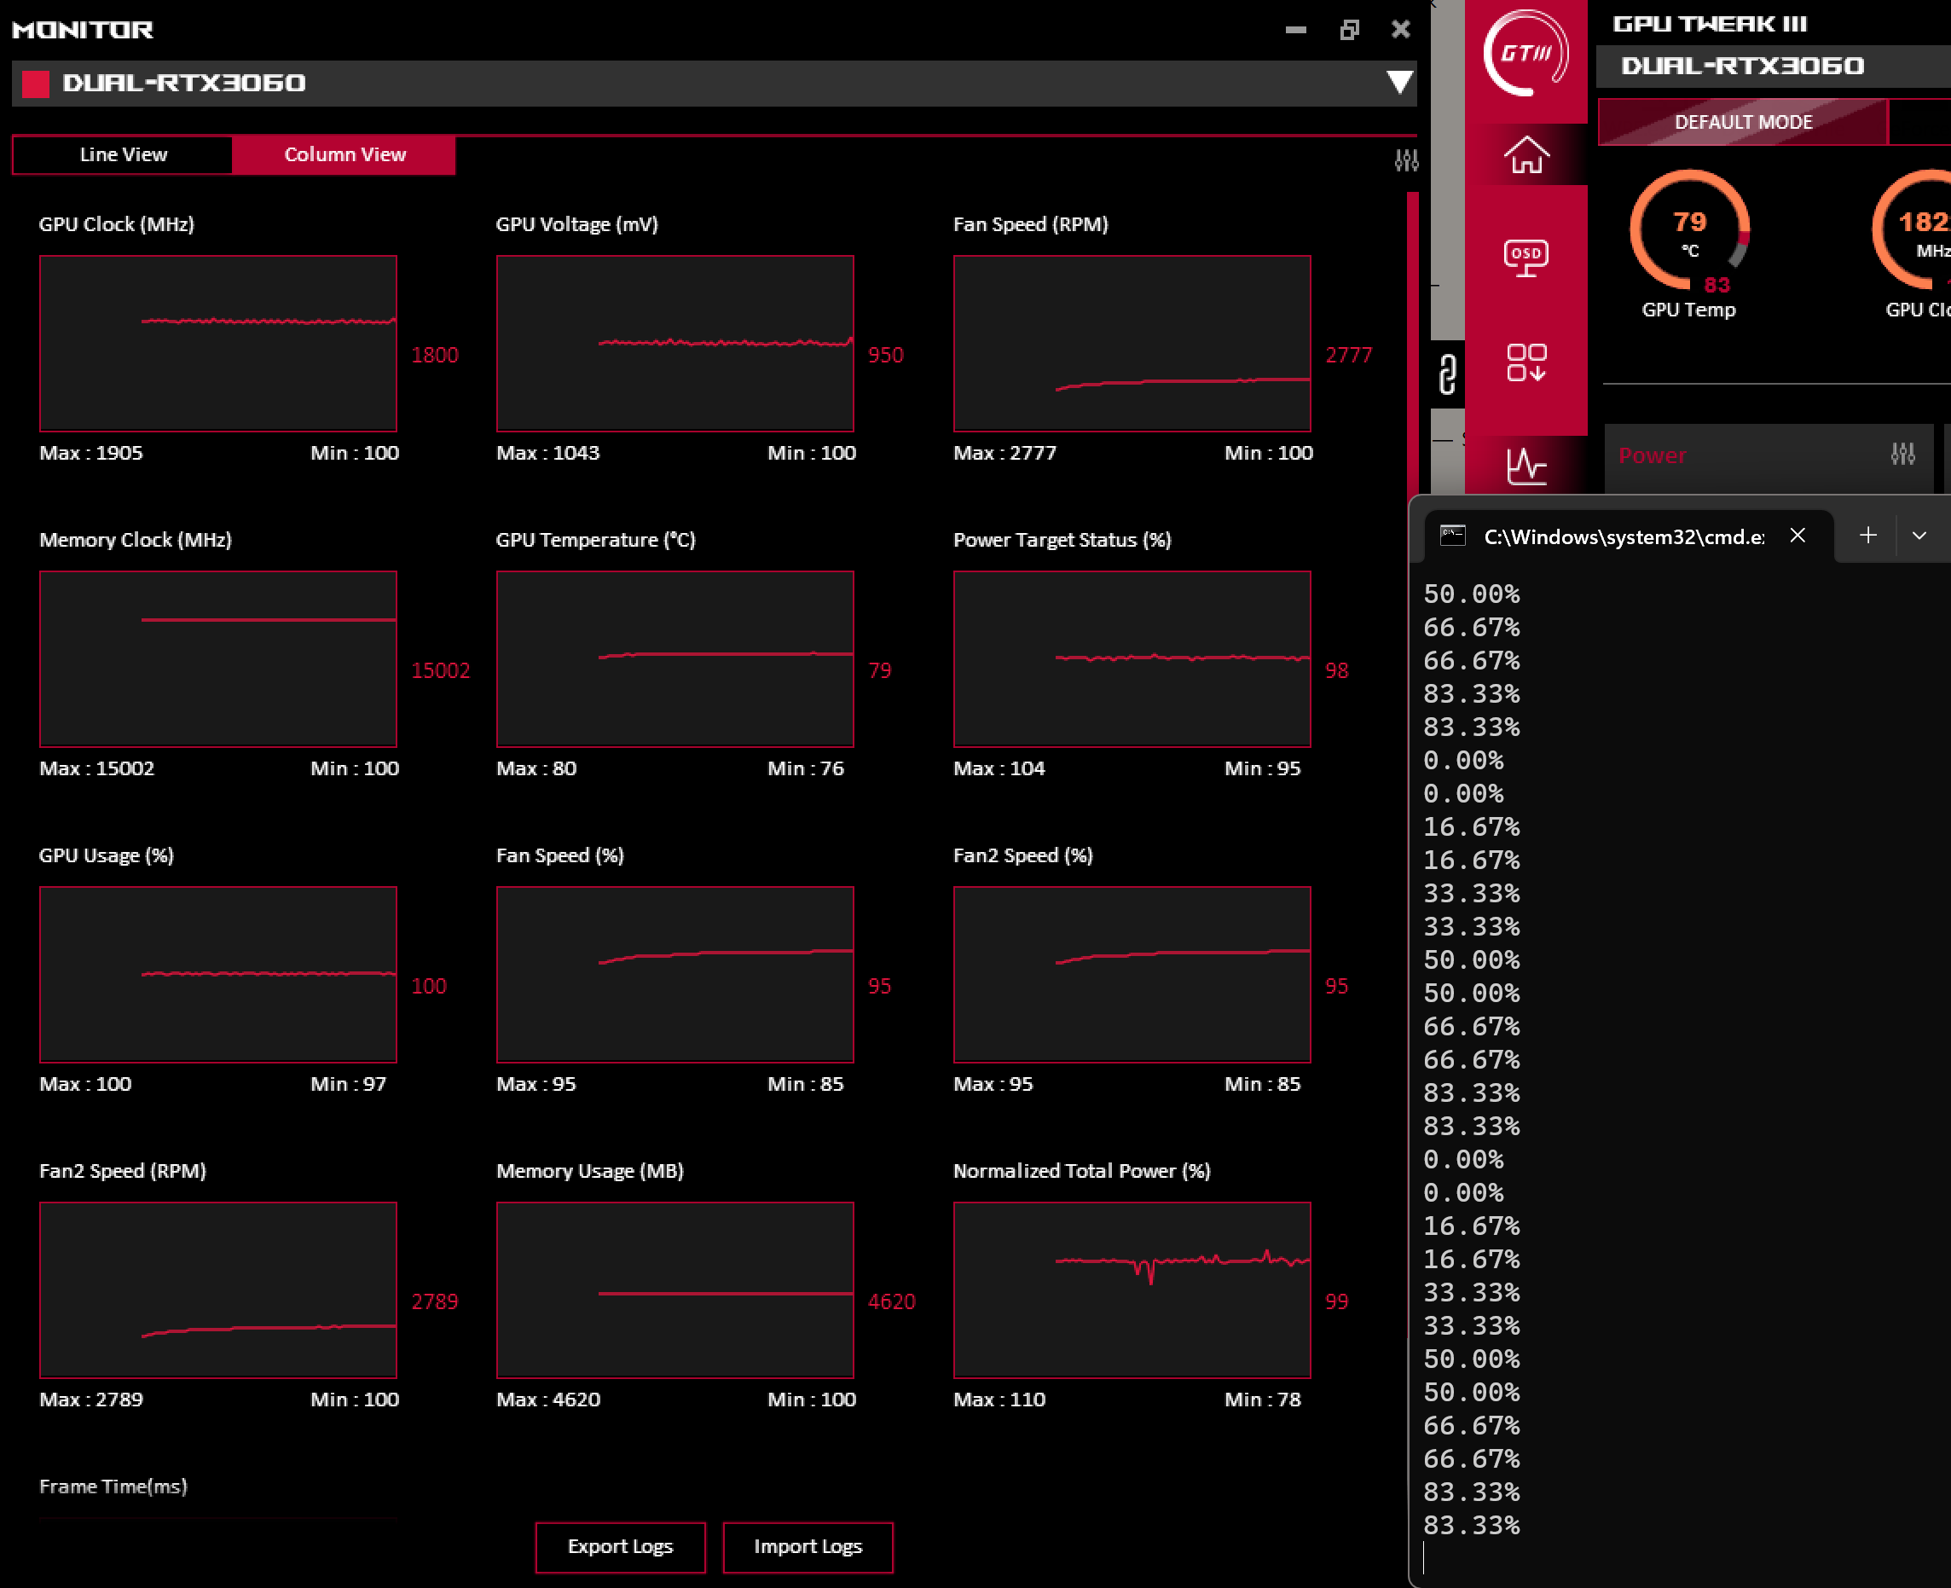Open the Monitor graph icon in sidebar

[x=1525, y=466]
